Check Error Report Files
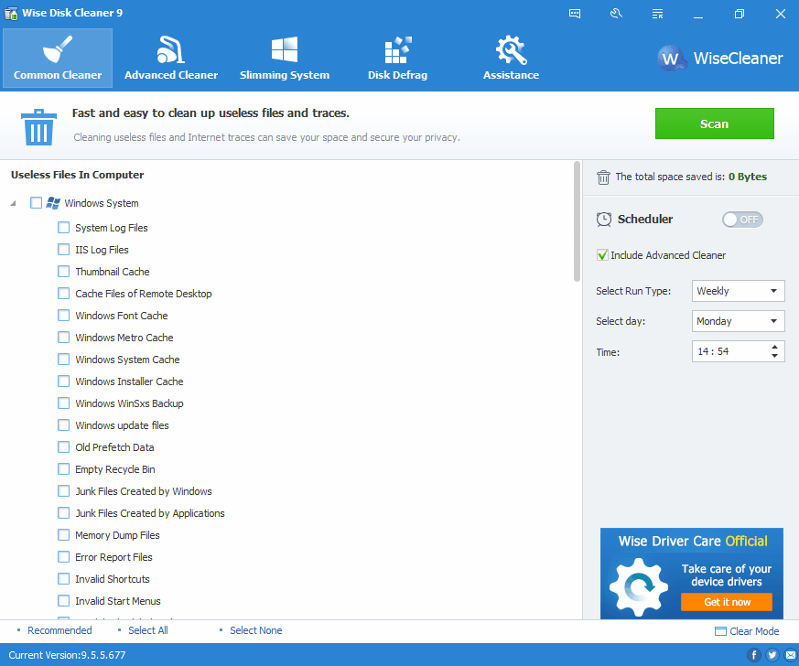Viewport: 799px width, 666px height. pos(64,557)
